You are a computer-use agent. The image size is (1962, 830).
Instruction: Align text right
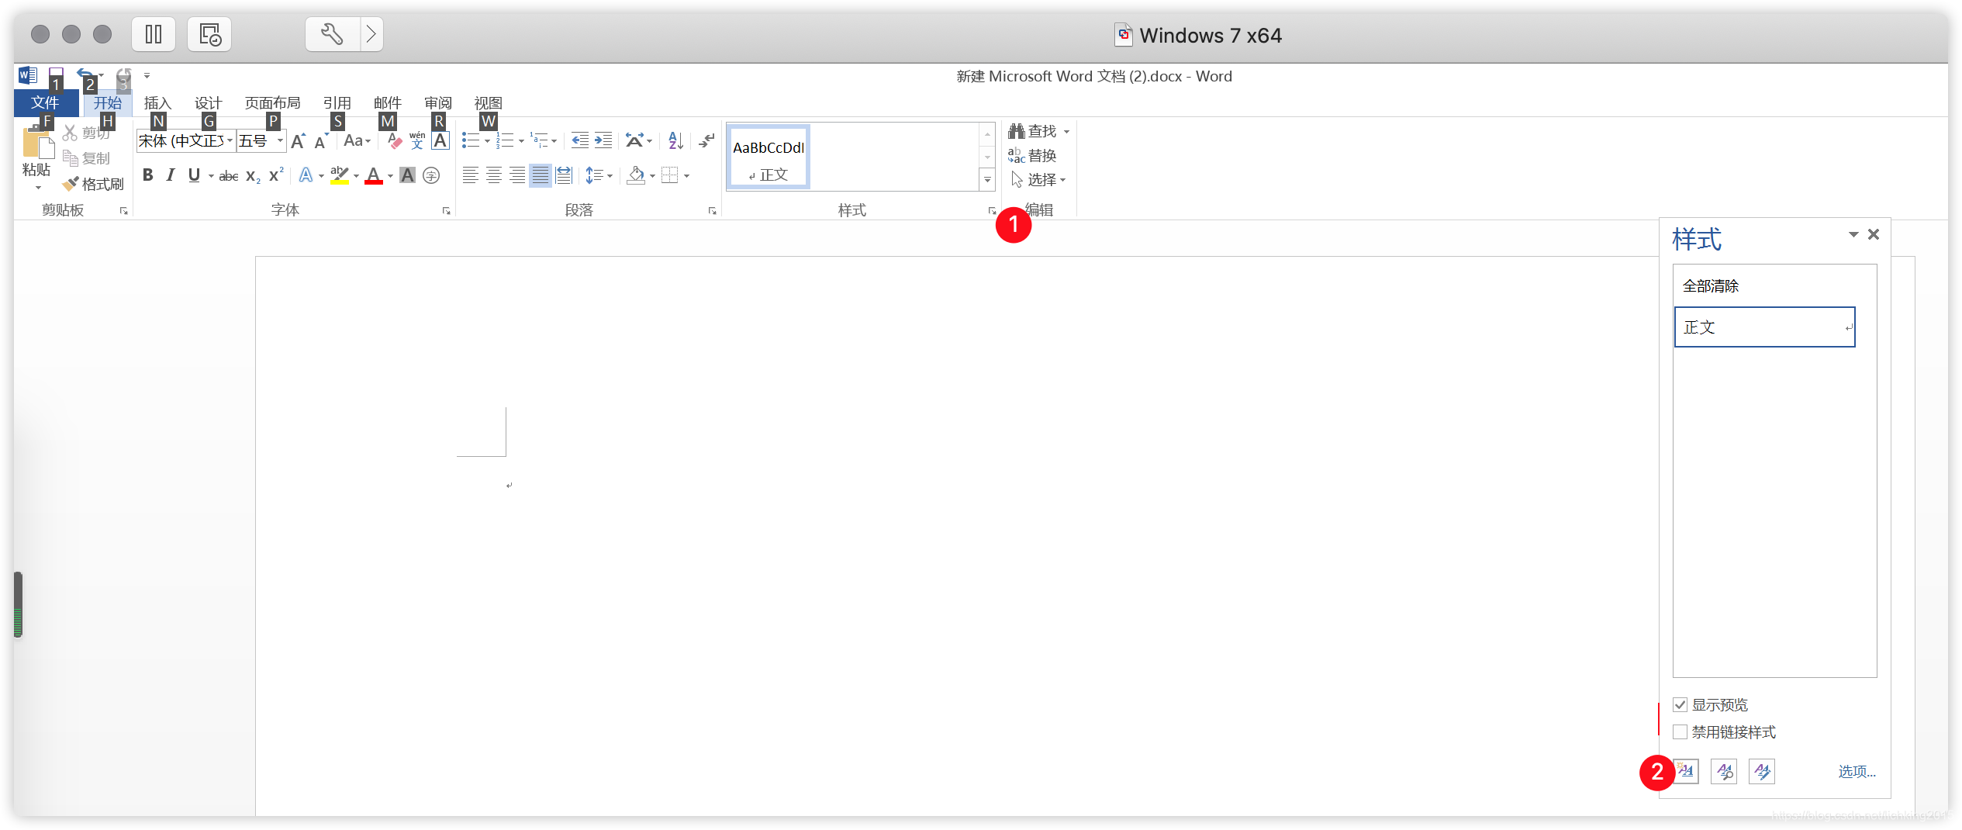[x=517, y=175]
